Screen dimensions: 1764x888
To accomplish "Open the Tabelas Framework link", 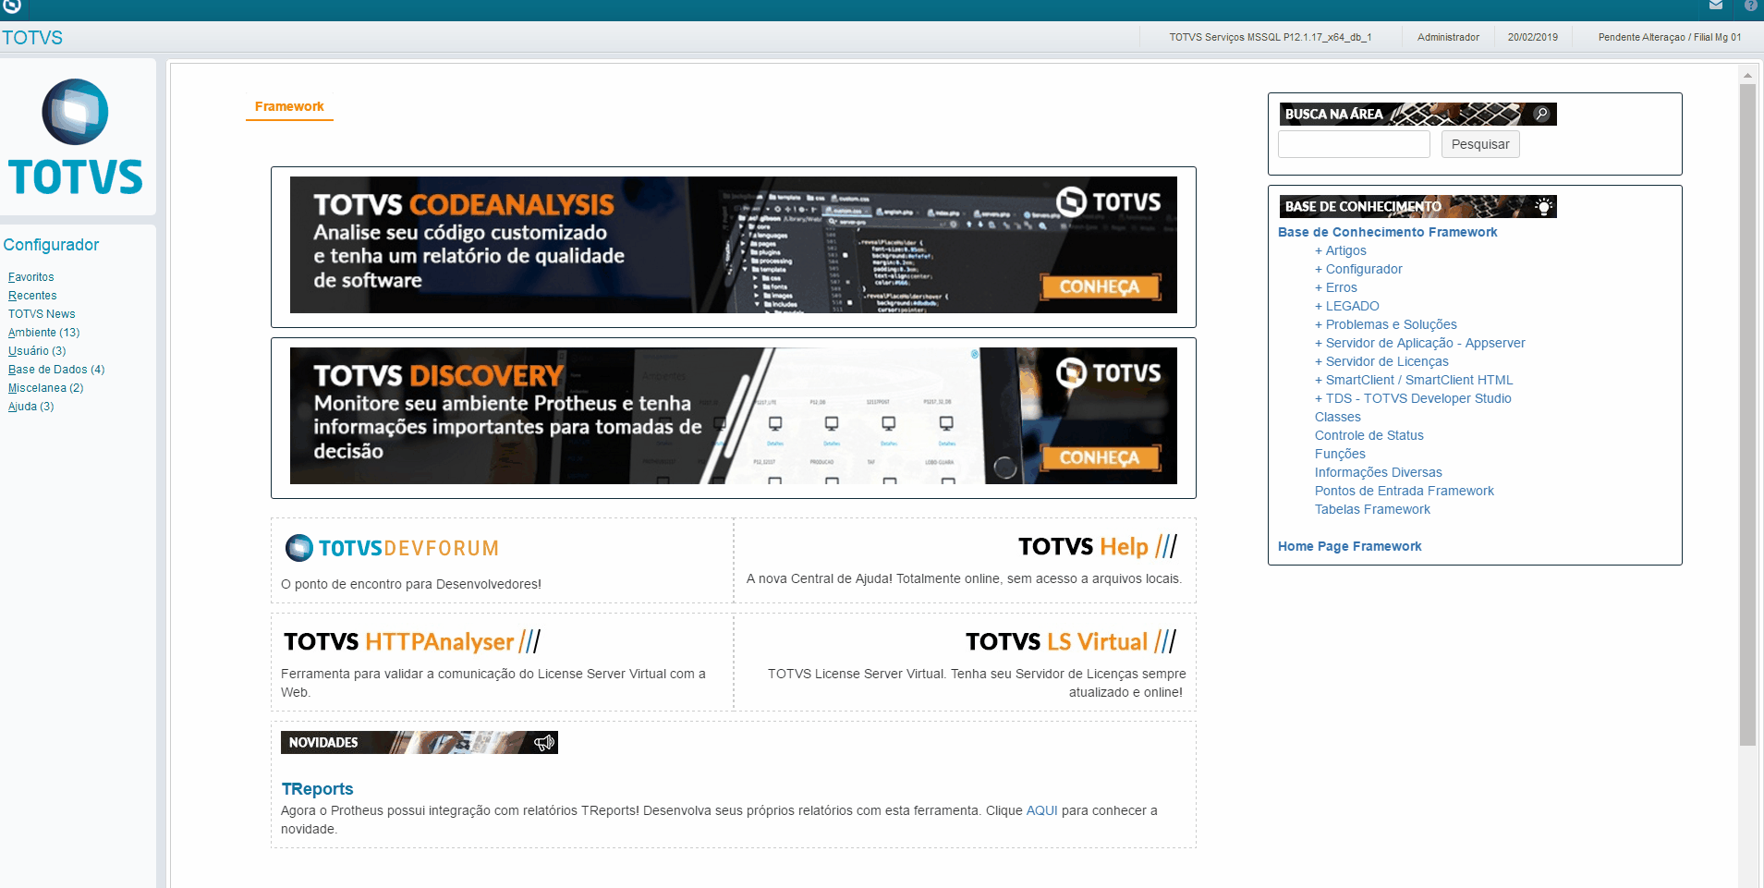I will coord(1372,509).
